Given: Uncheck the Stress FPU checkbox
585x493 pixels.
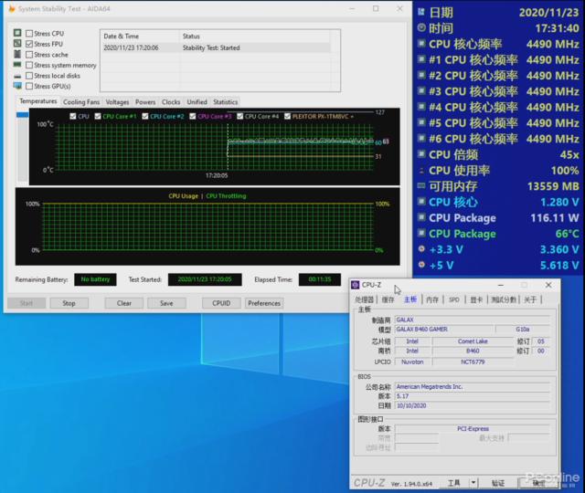Looking at the screenshot, I should [x=29, y=44].
